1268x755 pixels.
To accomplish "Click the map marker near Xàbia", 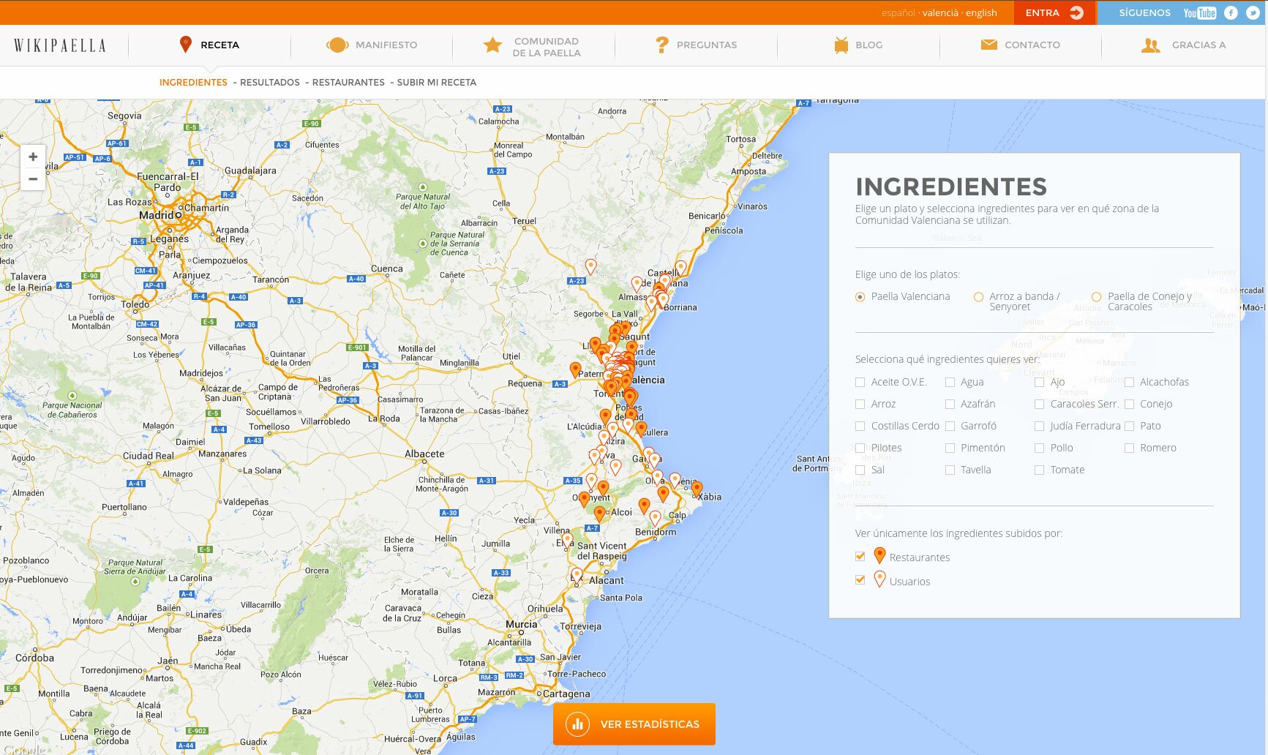I will tap(697, 488).
